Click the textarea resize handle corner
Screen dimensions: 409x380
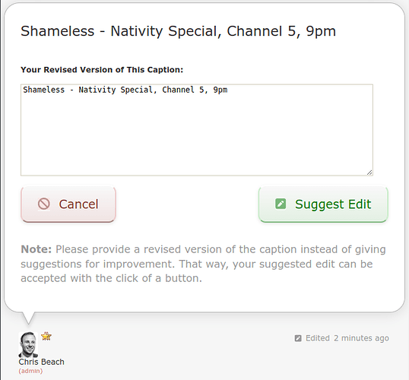369,173
